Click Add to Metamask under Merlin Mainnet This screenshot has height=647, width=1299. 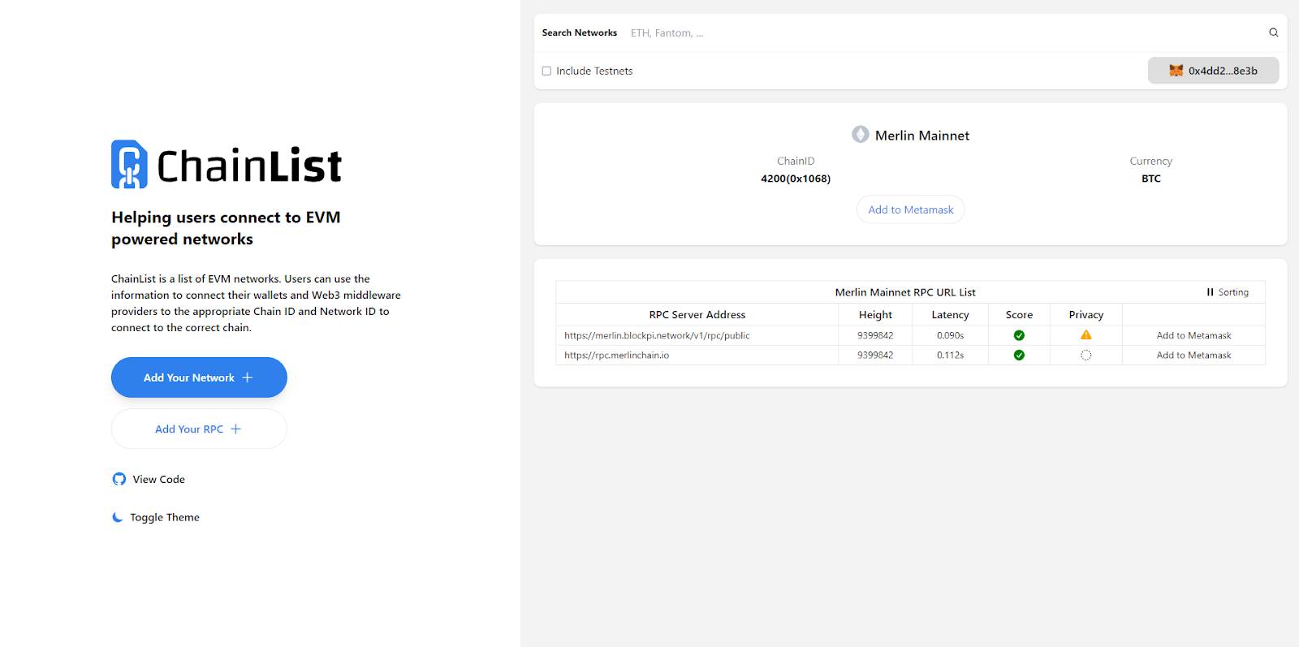pyautogui.click(x=911, y=209)
